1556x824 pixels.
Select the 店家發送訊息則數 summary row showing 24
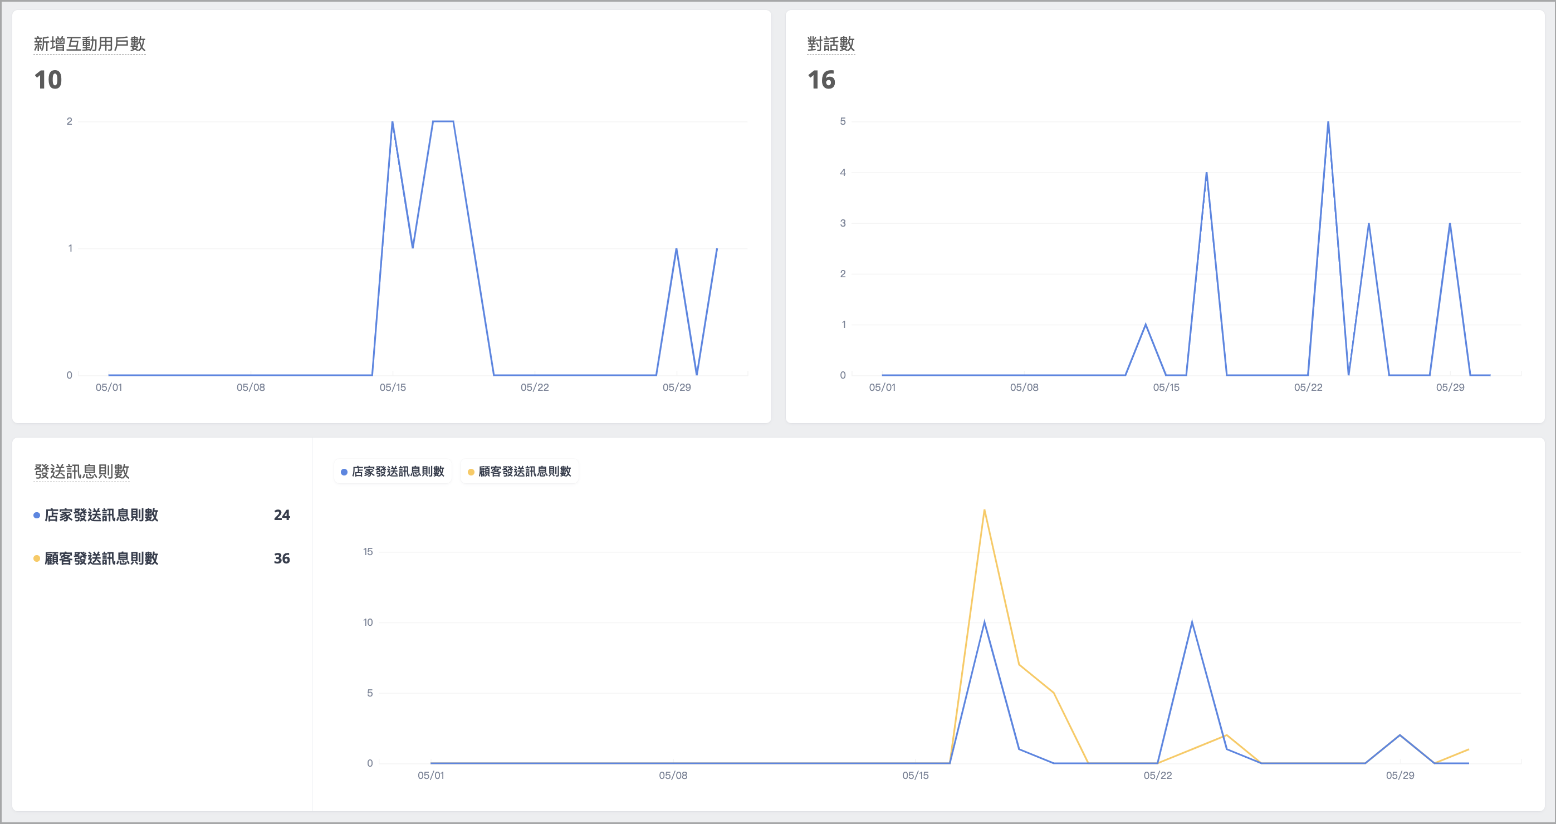pos(162,515)
